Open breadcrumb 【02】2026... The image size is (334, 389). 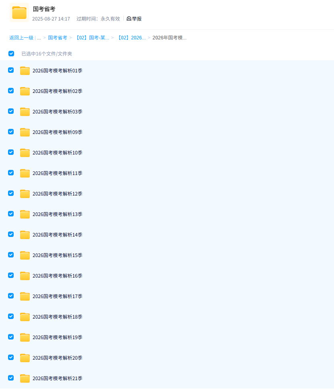pyautogui.click(x=131, y=38)
